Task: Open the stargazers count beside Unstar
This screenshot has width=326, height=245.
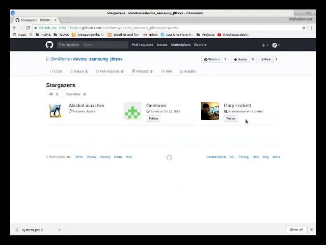Action: coord(253,59)
